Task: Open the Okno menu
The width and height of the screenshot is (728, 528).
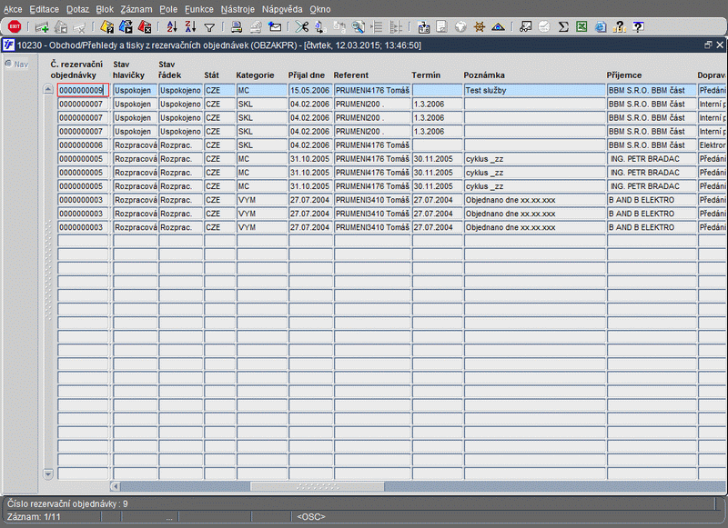Action: click(320, 9)
